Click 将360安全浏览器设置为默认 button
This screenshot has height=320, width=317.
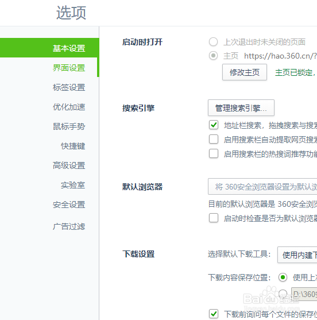click(262, 187)
